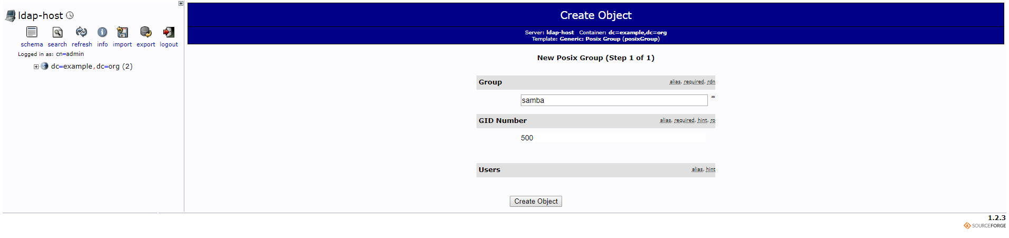This screenshot has height=238, width=1009.
Task: Click the logout text link
Action: (169, 44)
